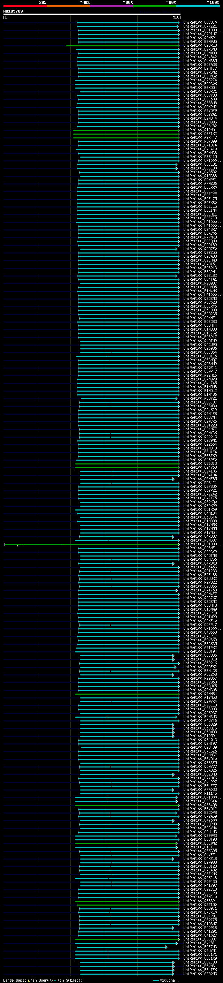Click label UniRef100_B1N398
The image size is (223, 983).
(x=200, y=521)
